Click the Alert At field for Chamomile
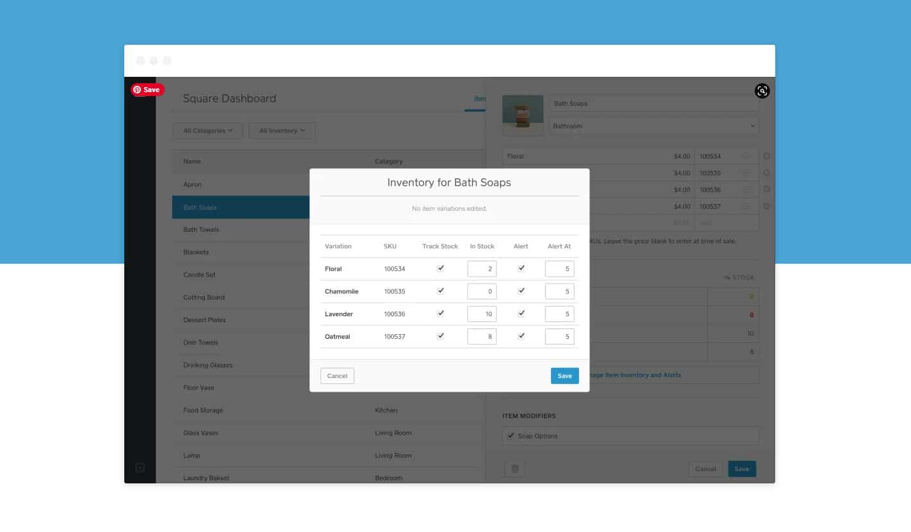 click(559, 291)
